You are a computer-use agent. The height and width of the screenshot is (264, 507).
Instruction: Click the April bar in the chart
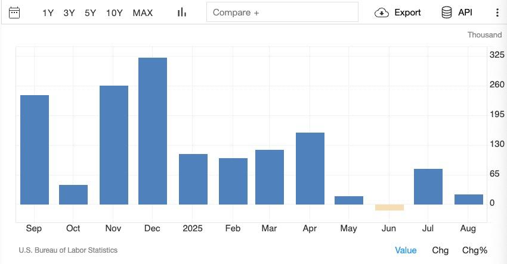[x=310, y=168]
